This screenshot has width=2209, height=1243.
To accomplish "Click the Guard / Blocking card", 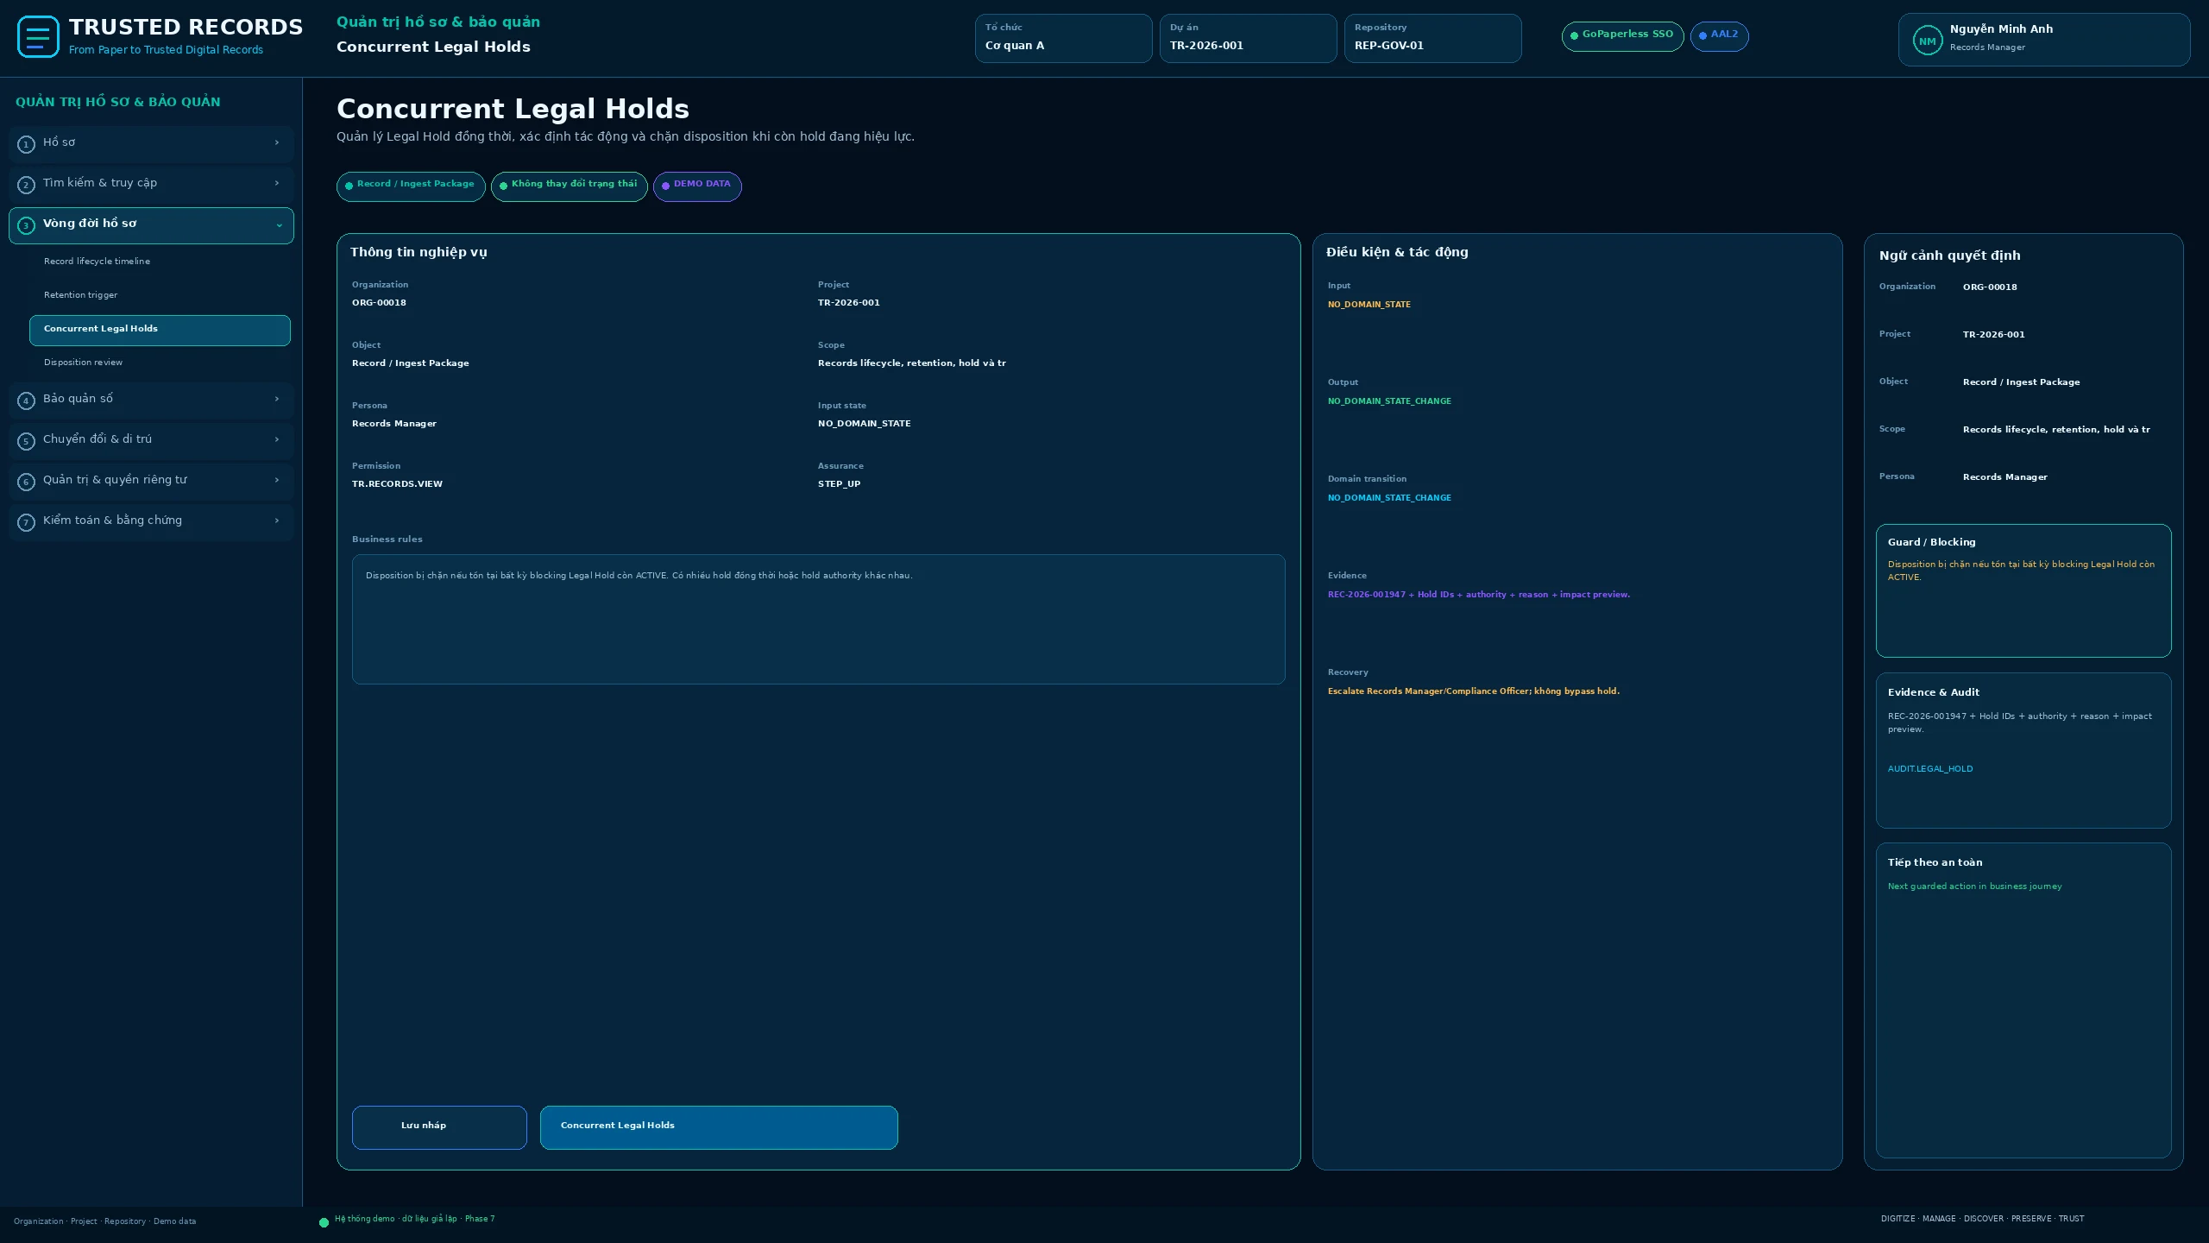I will tap(2023, 590).
